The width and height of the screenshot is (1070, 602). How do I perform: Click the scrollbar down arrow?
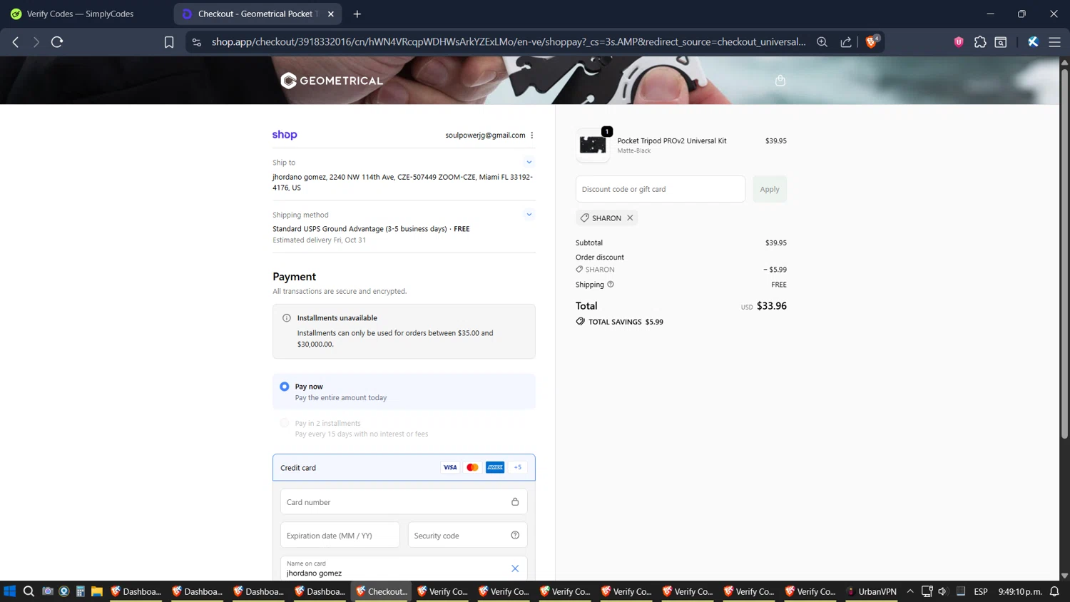point(1064,576)
